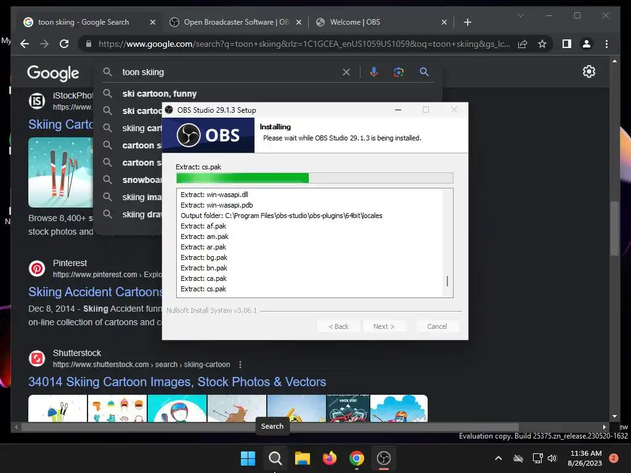Open Chrome side panel icon
This screenshot has height=473, width=631.
pos(567,44)
